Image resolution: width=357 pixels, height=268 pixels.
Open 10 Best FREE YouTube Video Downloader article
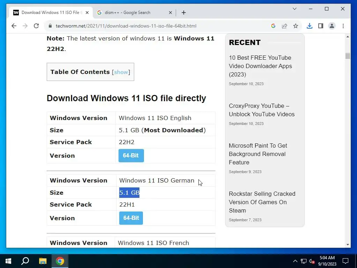pos(260,66)
